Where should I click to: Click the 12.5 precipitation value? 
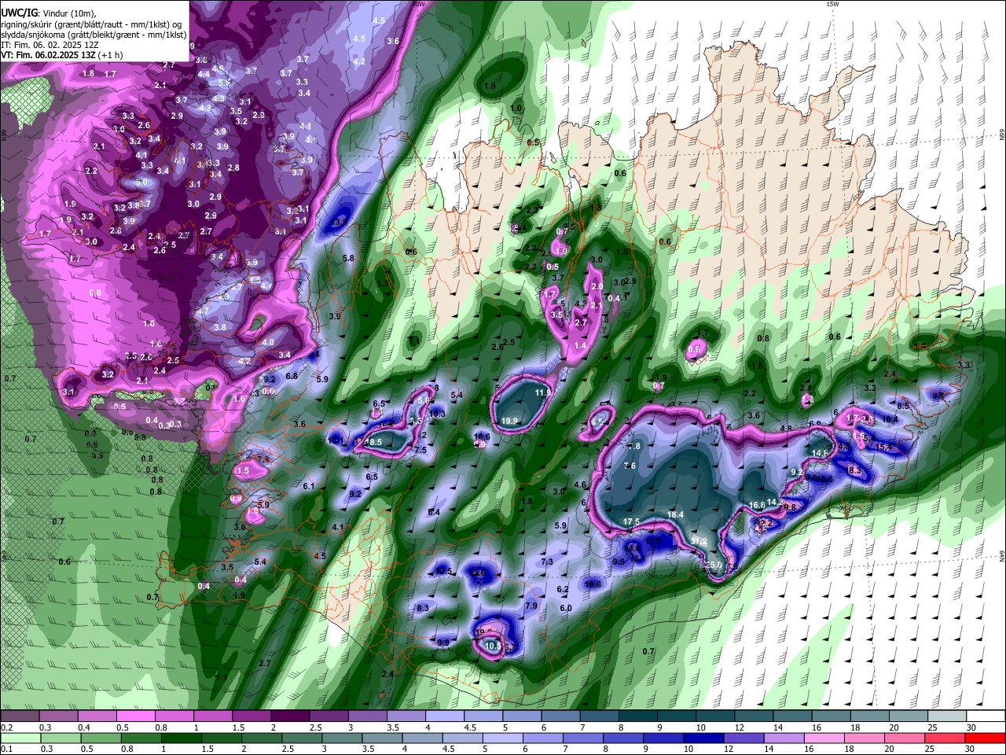[x=443, y=570]
